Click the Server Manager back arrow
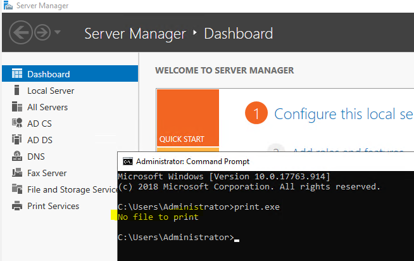Screen dimensions: 414x261 [x=21, y=32]
